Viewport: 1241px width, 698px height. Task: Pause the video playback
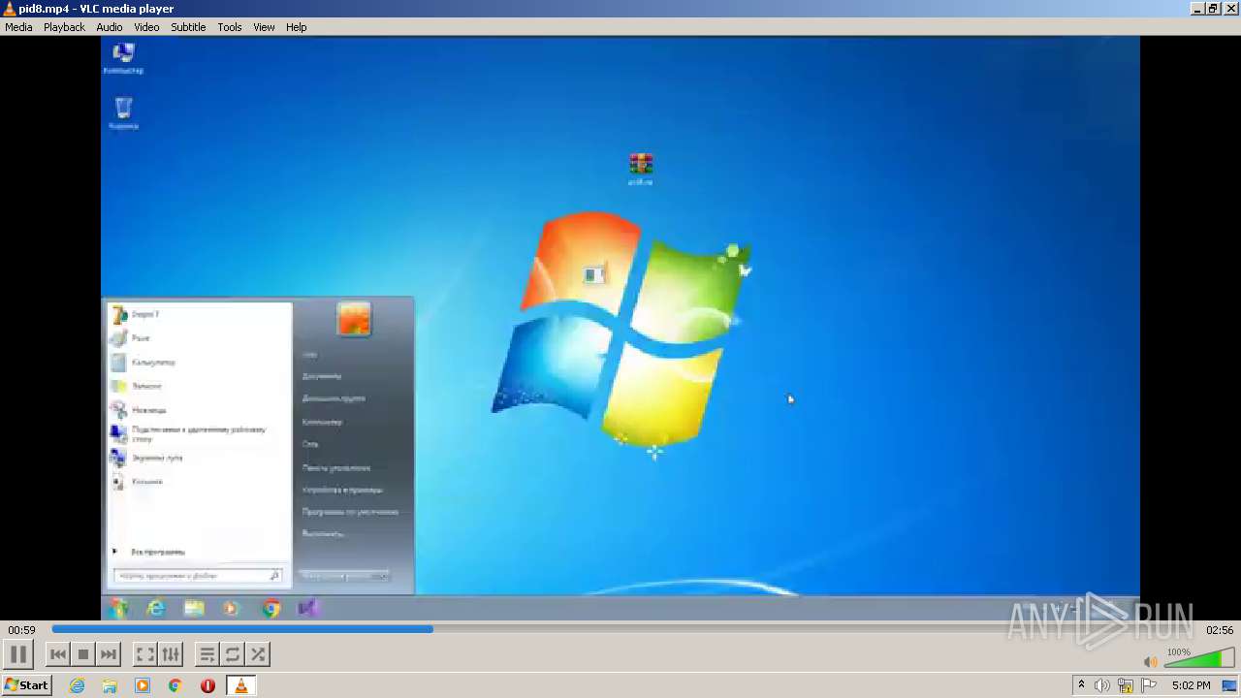(x=18, y=654)
